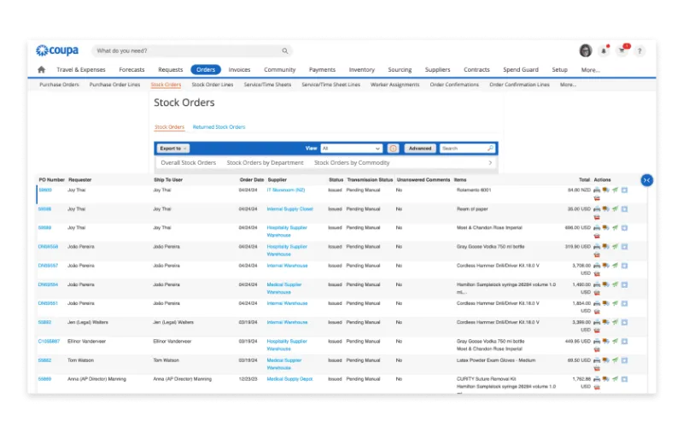Open the Orders tab

point(206,70)
